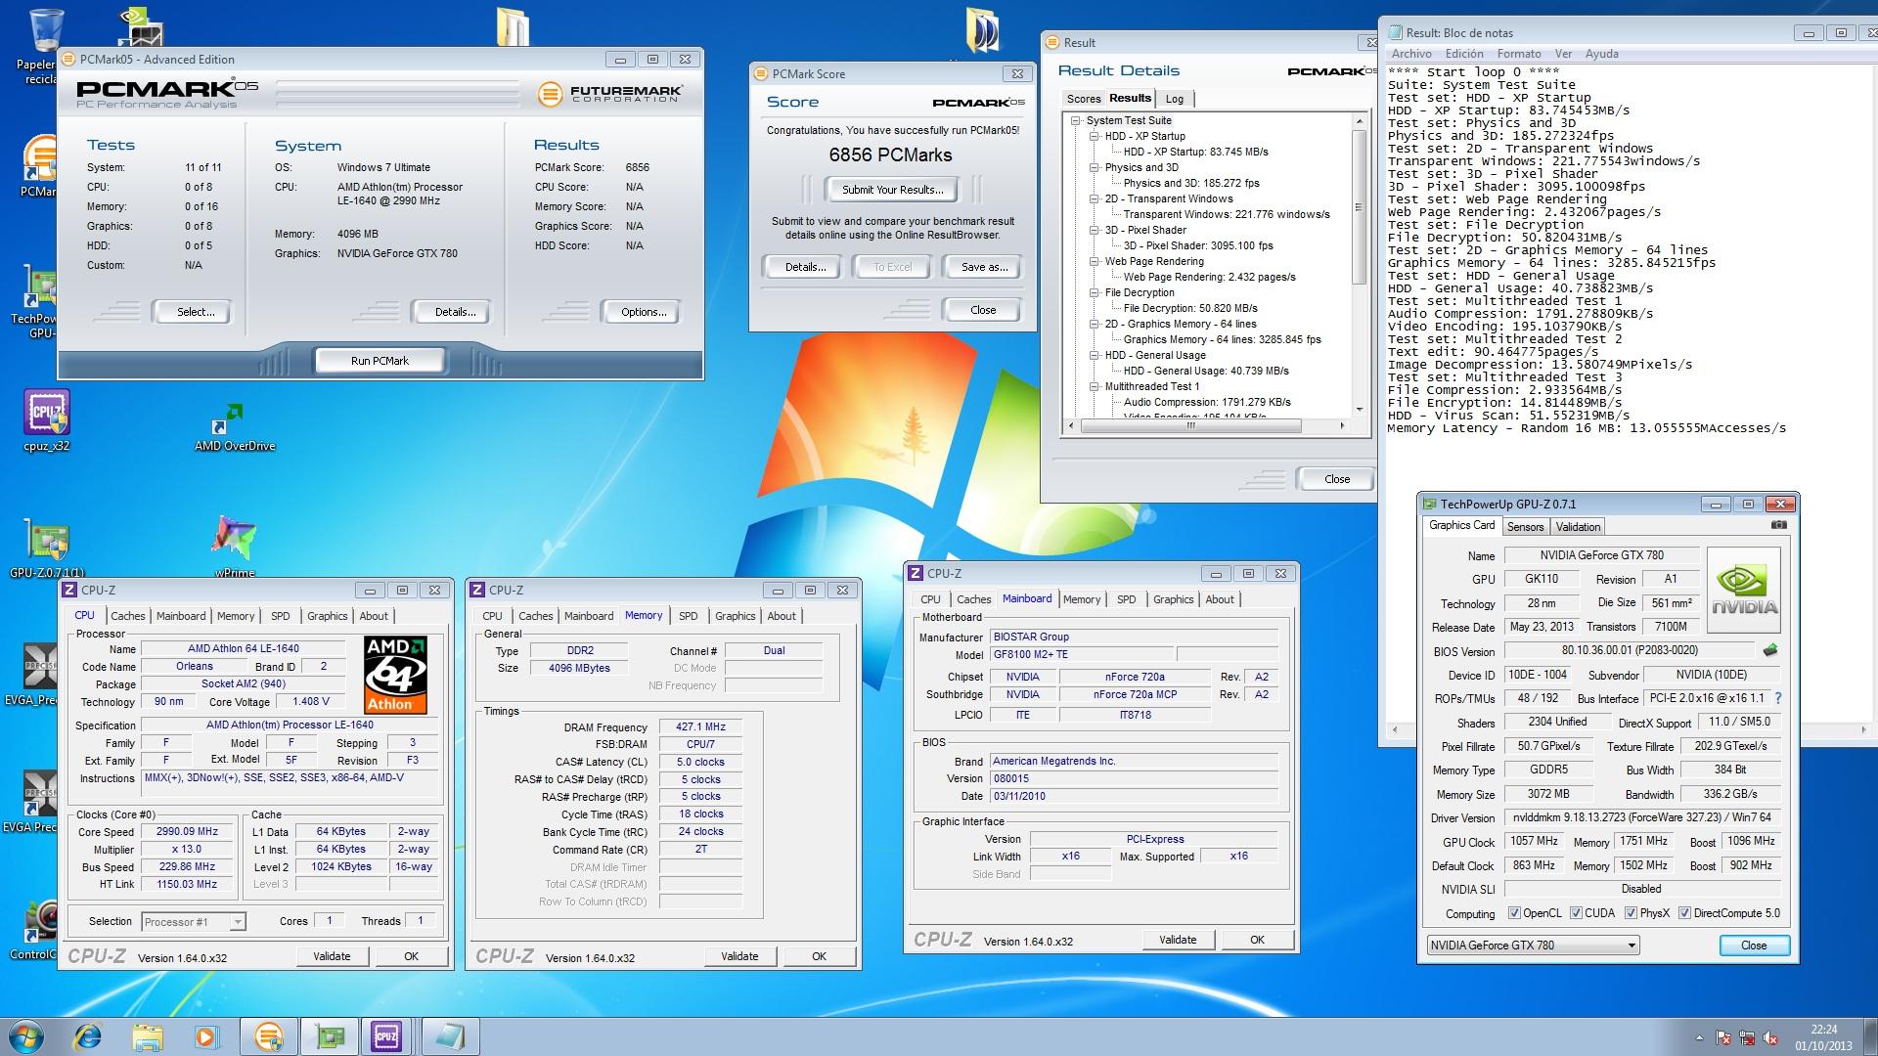Image resolution: width=1878 pixels, height=1056 pixels.
Task: Open the AMD OverDrive desktop shortcut
Action: pos(235,427)
